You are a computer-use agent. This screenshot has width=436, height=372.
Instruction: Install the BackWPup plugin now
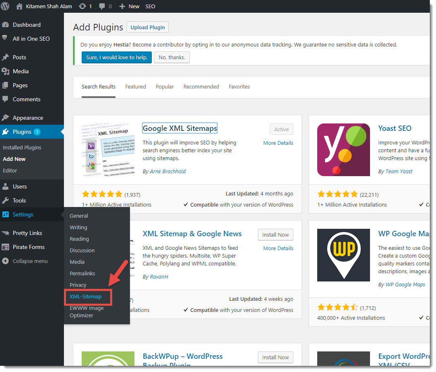click(275, 357)
